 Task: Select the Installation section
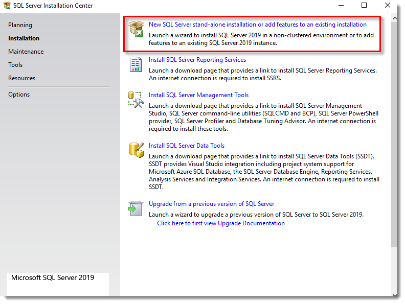point(24,38)
